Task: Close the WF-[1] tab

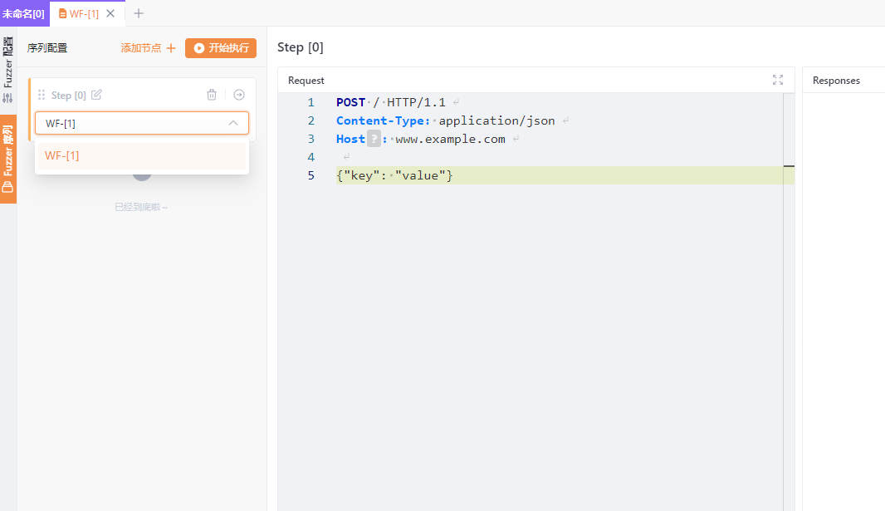Action: [x=110, y=13]
